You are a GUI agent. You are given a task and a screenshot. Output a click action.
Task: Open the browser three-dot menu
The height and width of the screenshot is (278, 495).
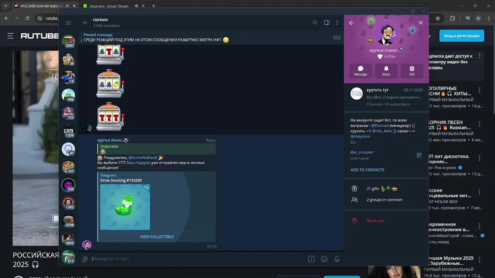pyautogui.click(x=489, y=18)
